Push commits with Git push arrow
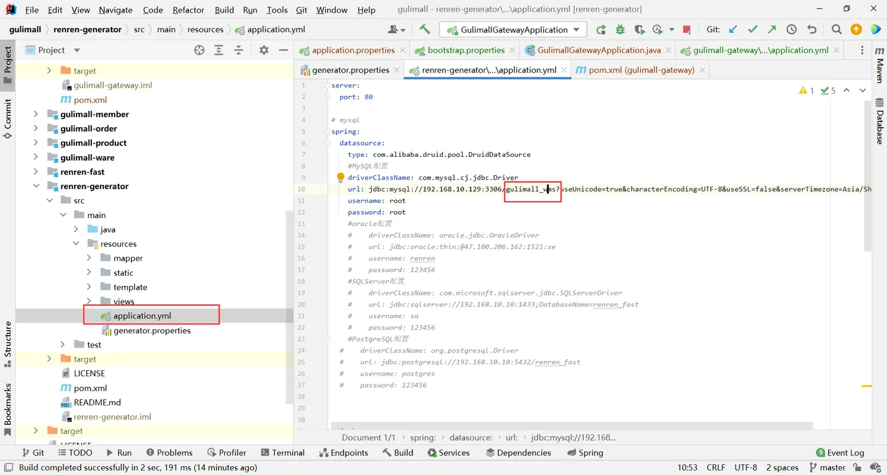This screenshot has width=887, height=475. tap(772, 29)
